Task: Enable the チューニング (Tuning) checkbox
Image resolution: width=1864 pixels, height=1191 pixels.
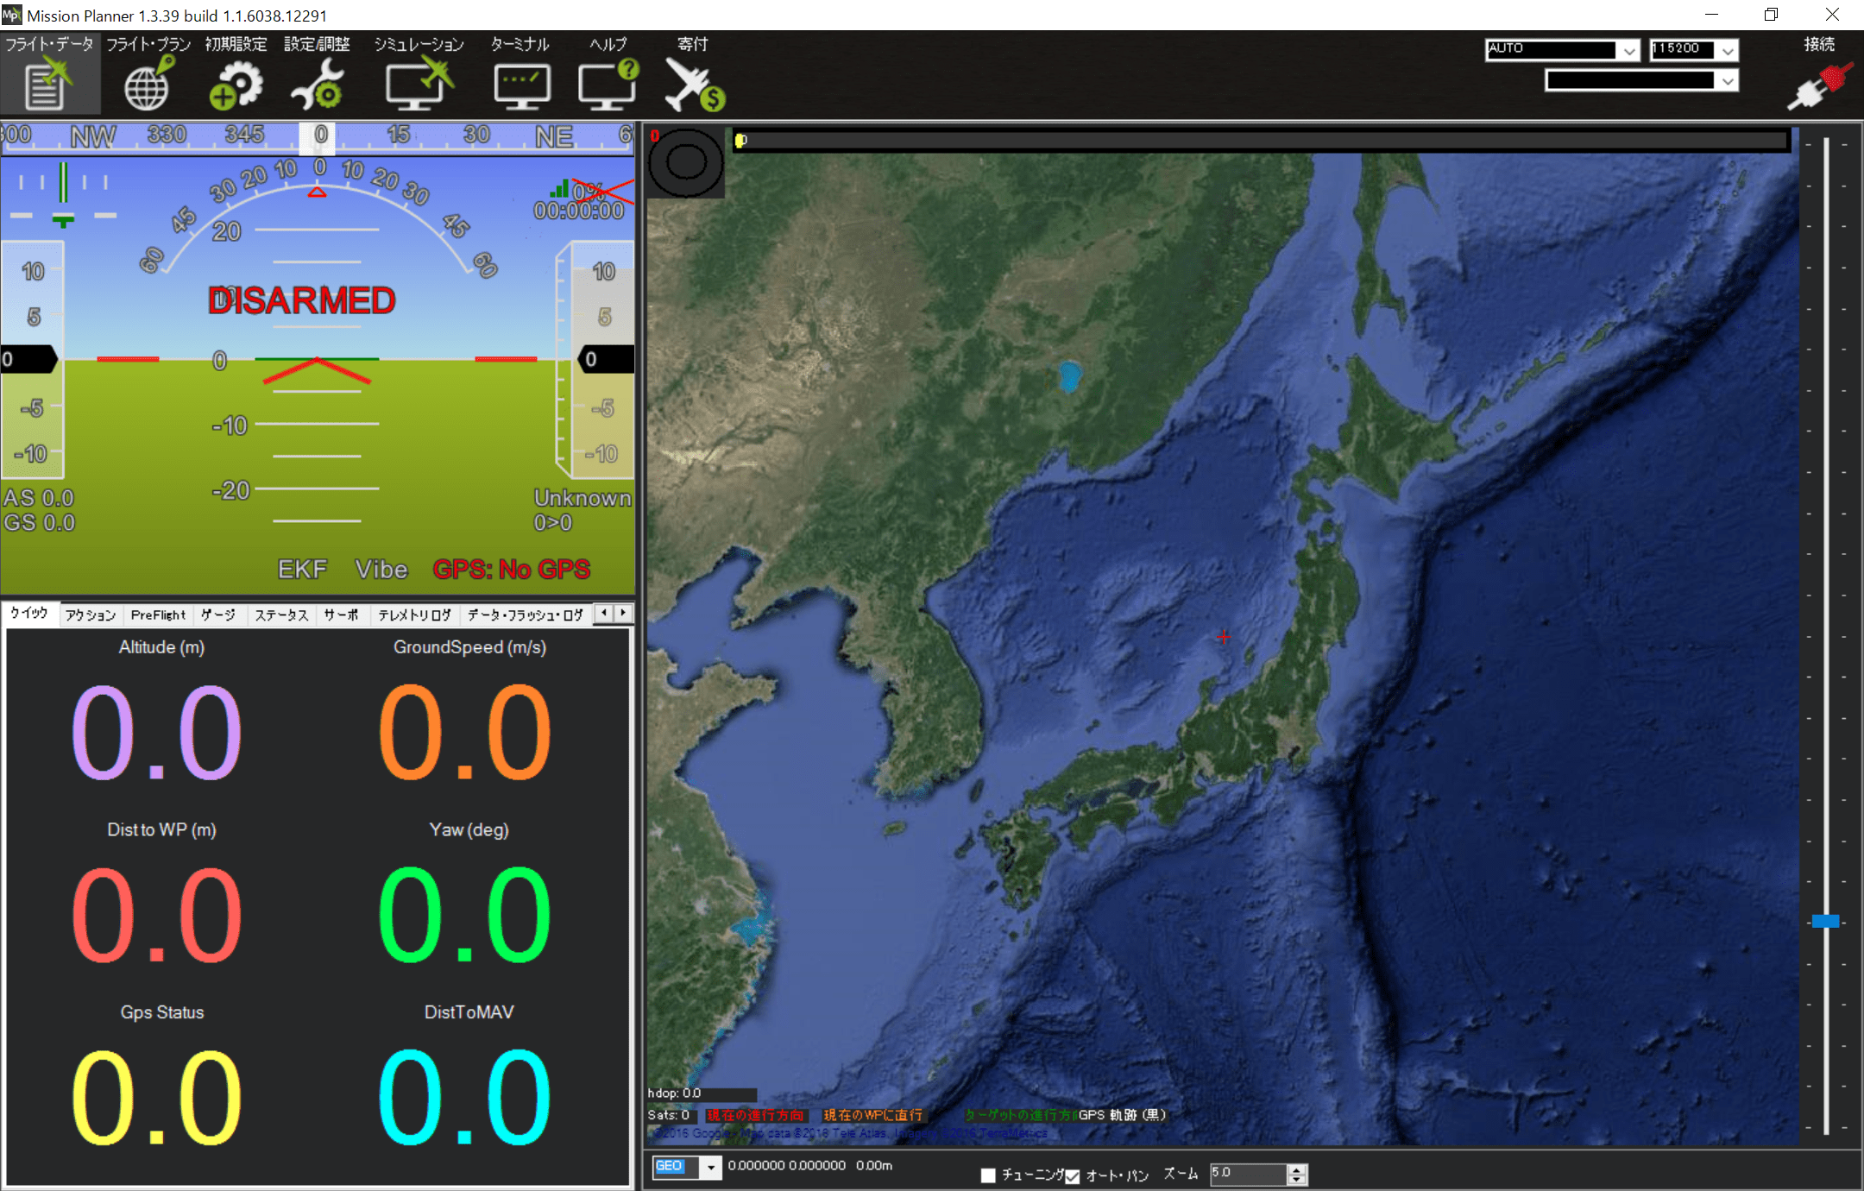Action: point(987,1175)
